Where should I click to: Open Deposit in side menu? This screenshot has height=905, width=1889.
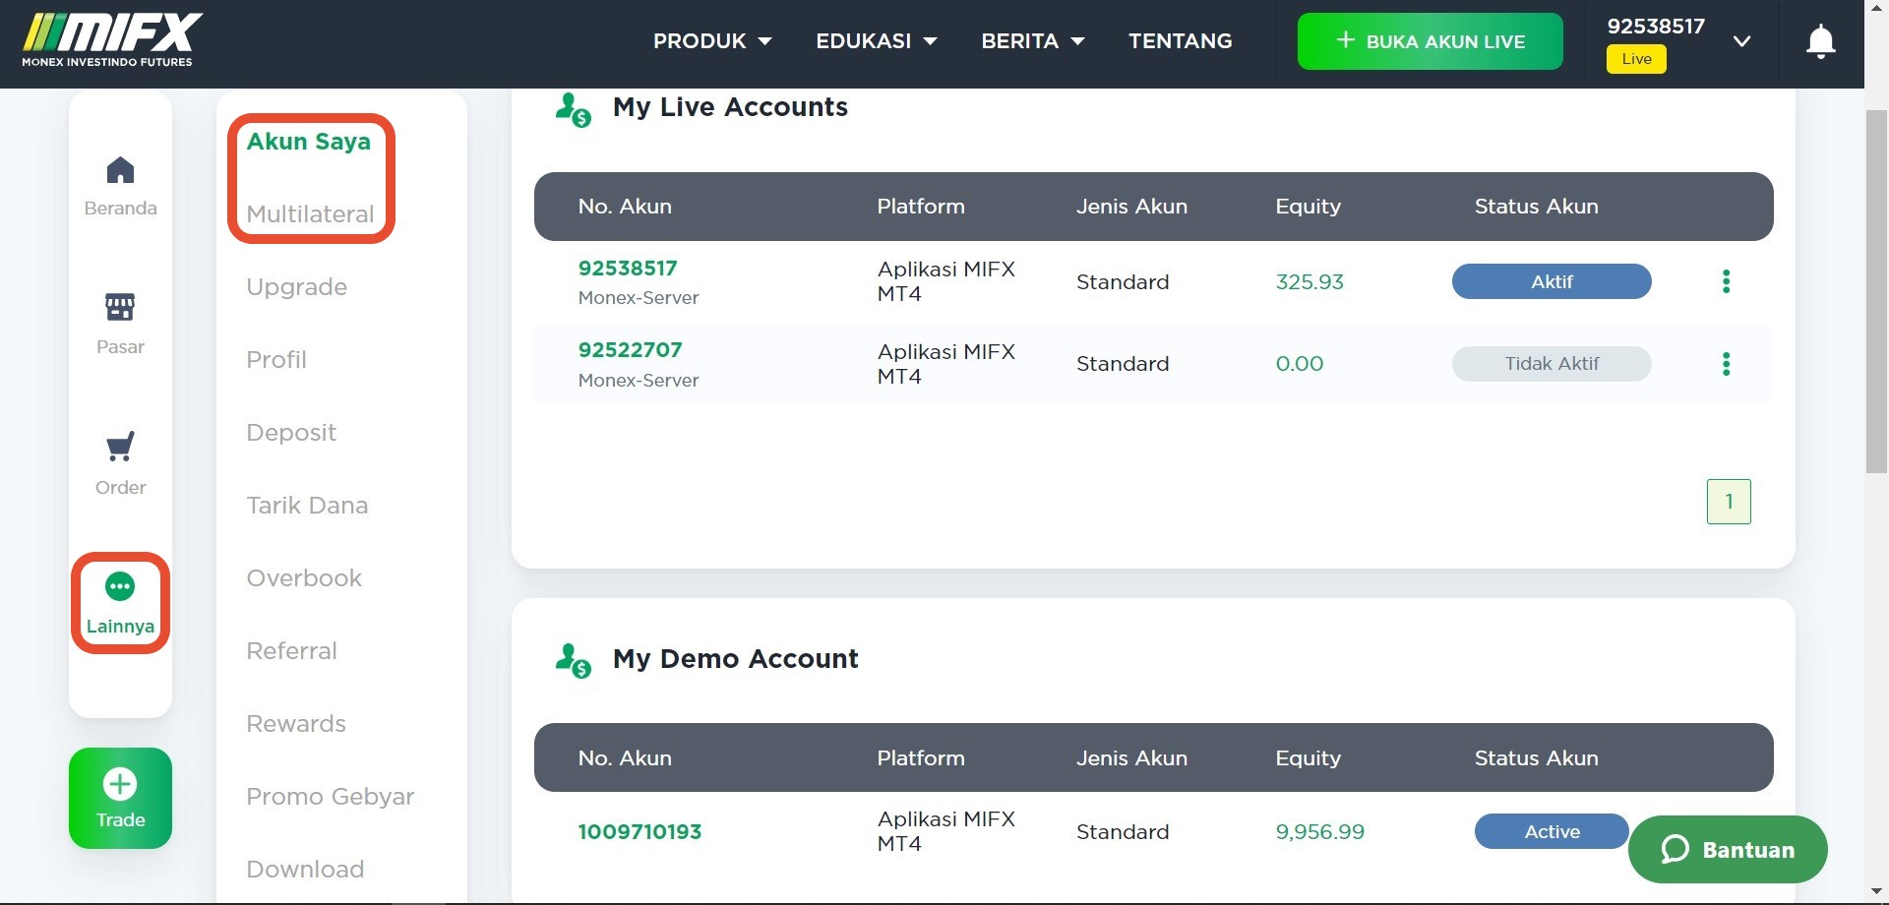click(291, 433)
